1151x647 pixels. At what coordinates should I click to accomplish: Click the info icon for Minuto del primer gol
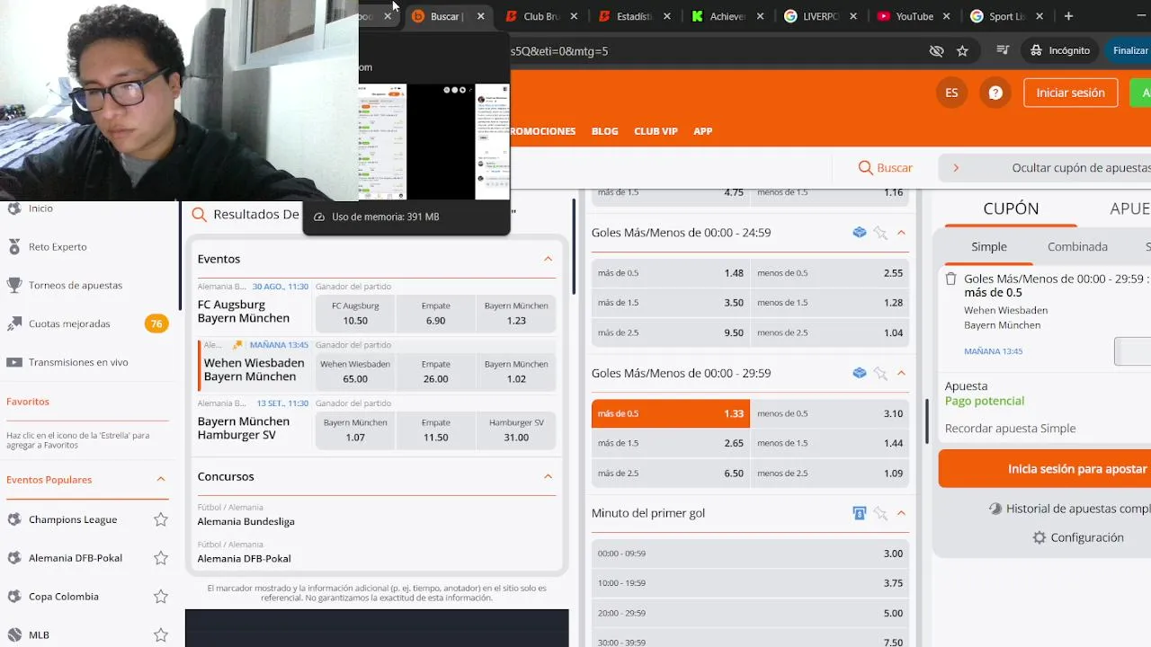click(x=860, y=513)
